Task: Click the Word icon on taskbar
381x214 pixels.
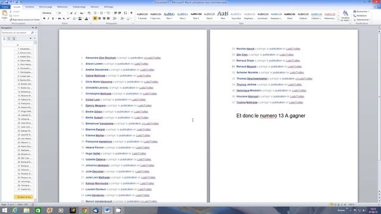Action: pos(107,210)
